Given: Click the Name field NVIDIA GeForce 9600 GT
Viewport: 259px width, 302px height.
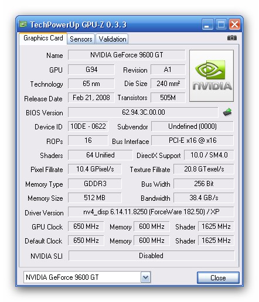Looking at the screenshot, I should (127, 55).
